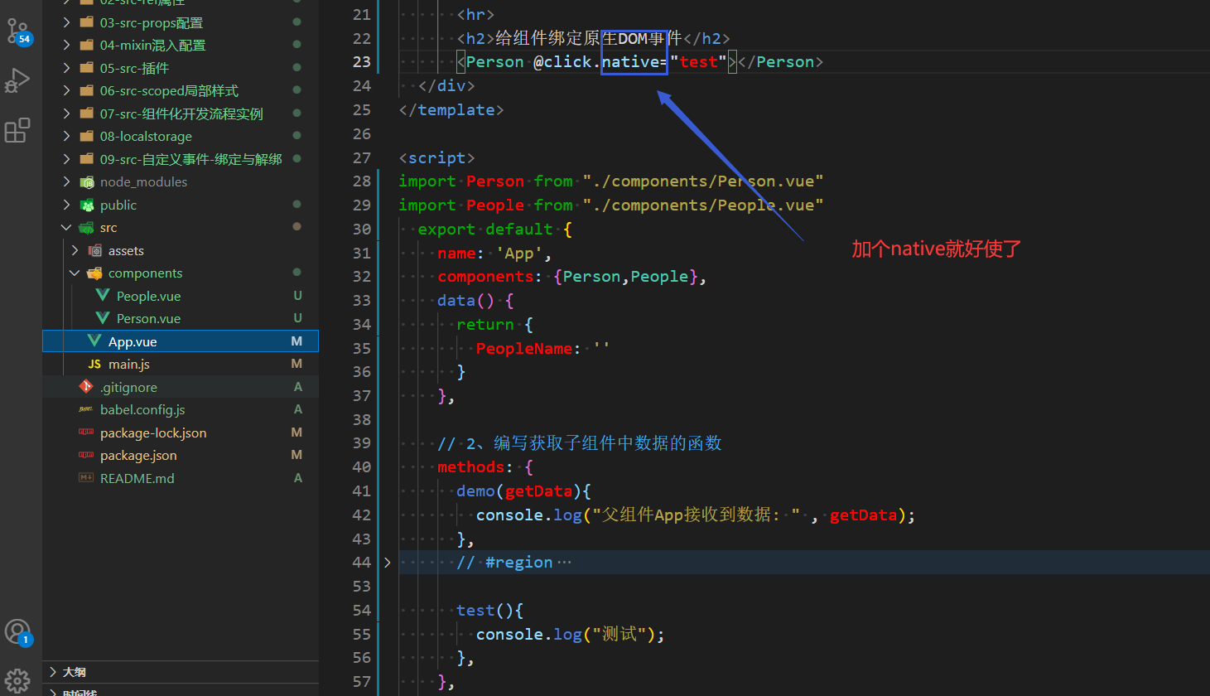Collapse components folder chevron
The width and height of the screenshot is (1210, 696).
(x=75, y=273)
